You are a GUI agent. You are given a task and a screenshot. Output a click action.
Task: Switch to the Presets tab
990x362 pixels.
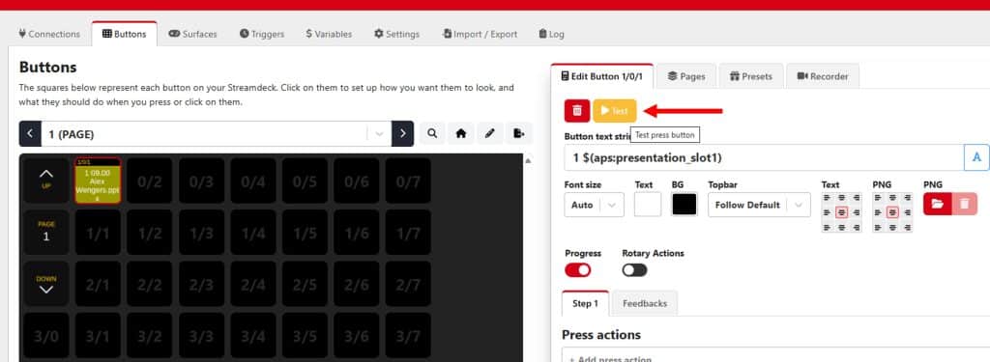[x=750, y=76]
